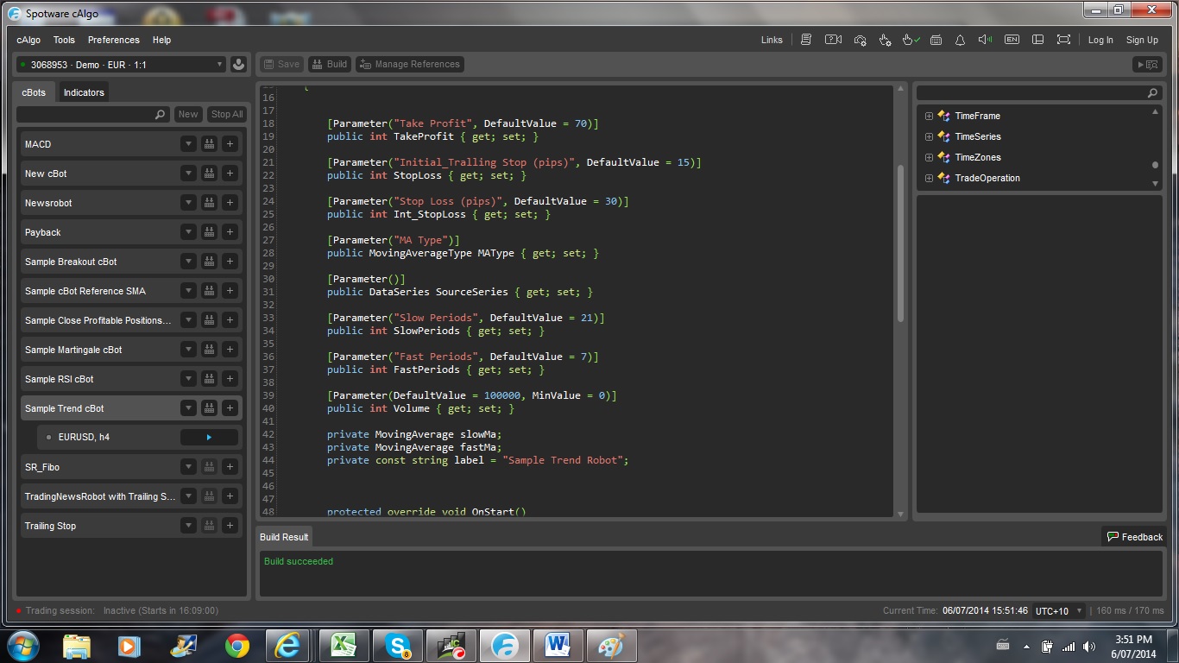Switch to the Indicators tab
1179x663 pixels.
pyautogui.click(x=84, y=92)
